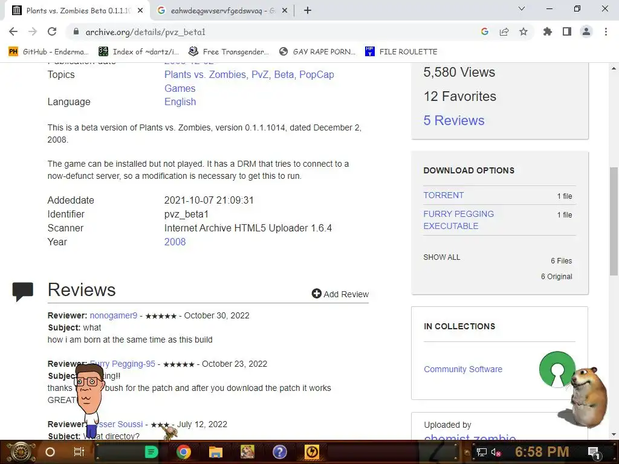Open the Chrome profile avatar menu
The height and width of the screenshot is (464, 619).
[x=586, y=32]
